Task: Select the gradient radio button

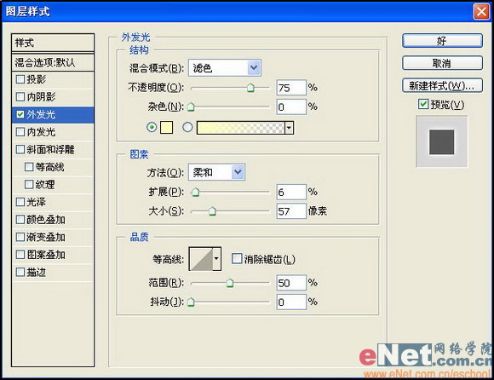Action: 187,127
